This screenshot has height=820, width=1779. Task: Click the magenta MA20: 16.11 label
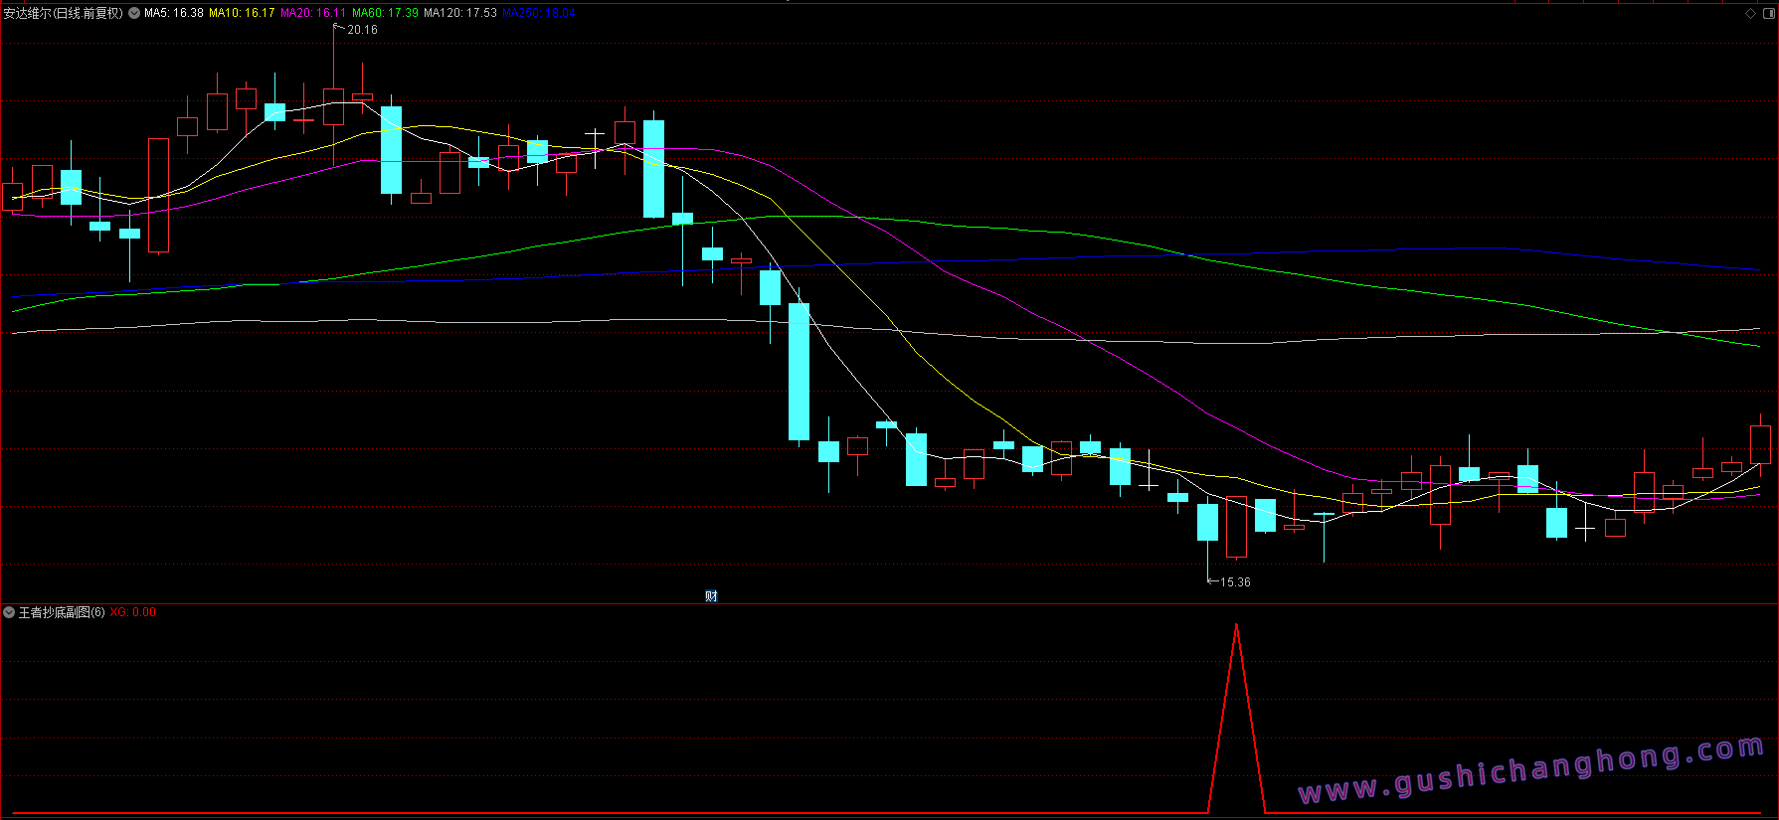click(313, 13)
